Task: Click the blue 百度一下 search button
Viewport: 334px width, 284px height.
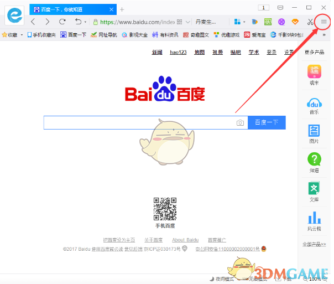Action: click(267, 122)
